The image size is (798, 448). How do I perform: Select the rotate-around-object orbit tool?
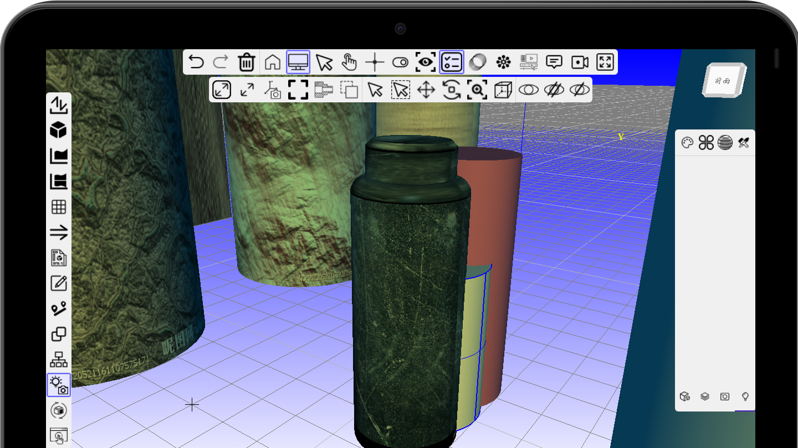pos(452,90)
